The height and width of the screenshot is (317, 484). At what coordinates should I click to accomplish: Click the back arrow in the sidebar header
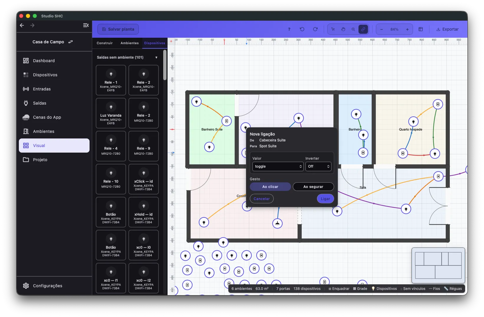(22, 25)
